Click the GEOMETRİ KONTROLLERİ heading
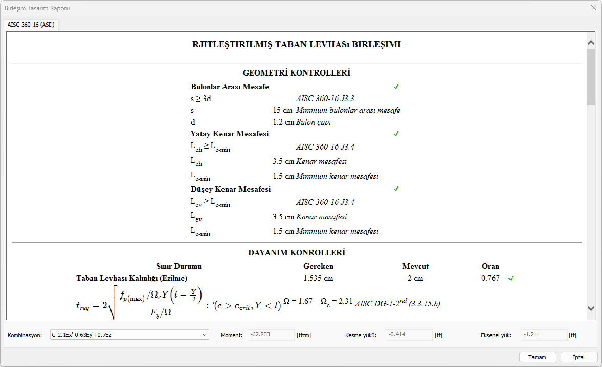The height and width of the screenshot is (367, 602). tap(296, 73)
